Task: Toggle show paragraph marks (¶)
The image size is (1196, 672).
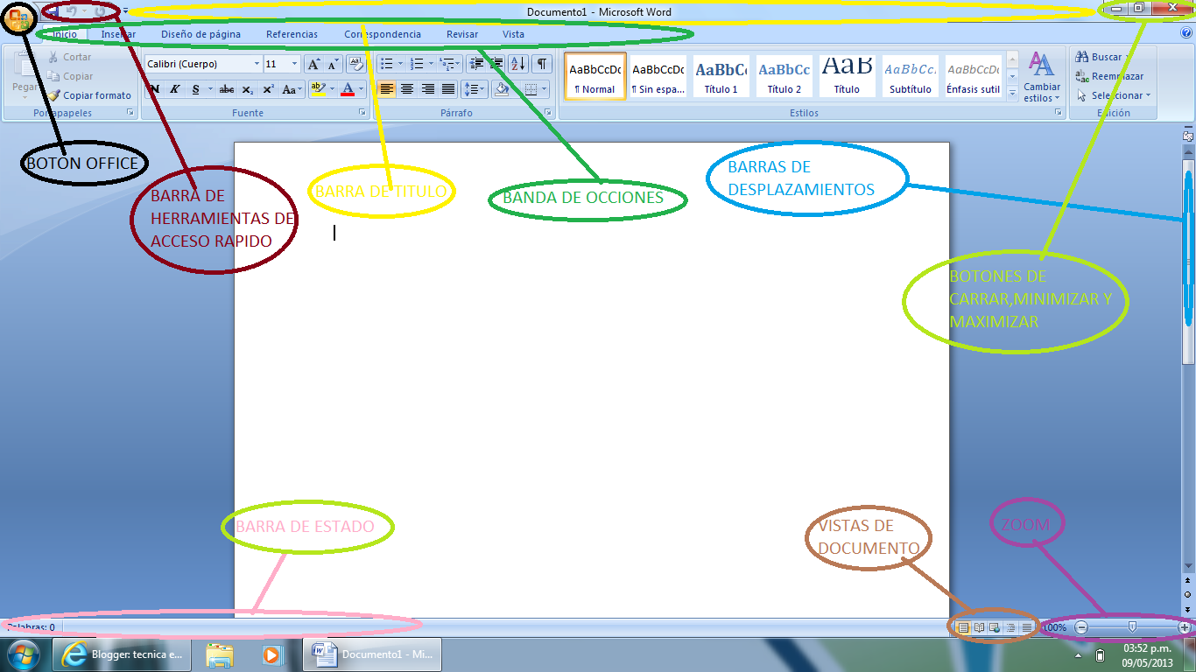Action: pyautogui.click(x=542, y=63)
